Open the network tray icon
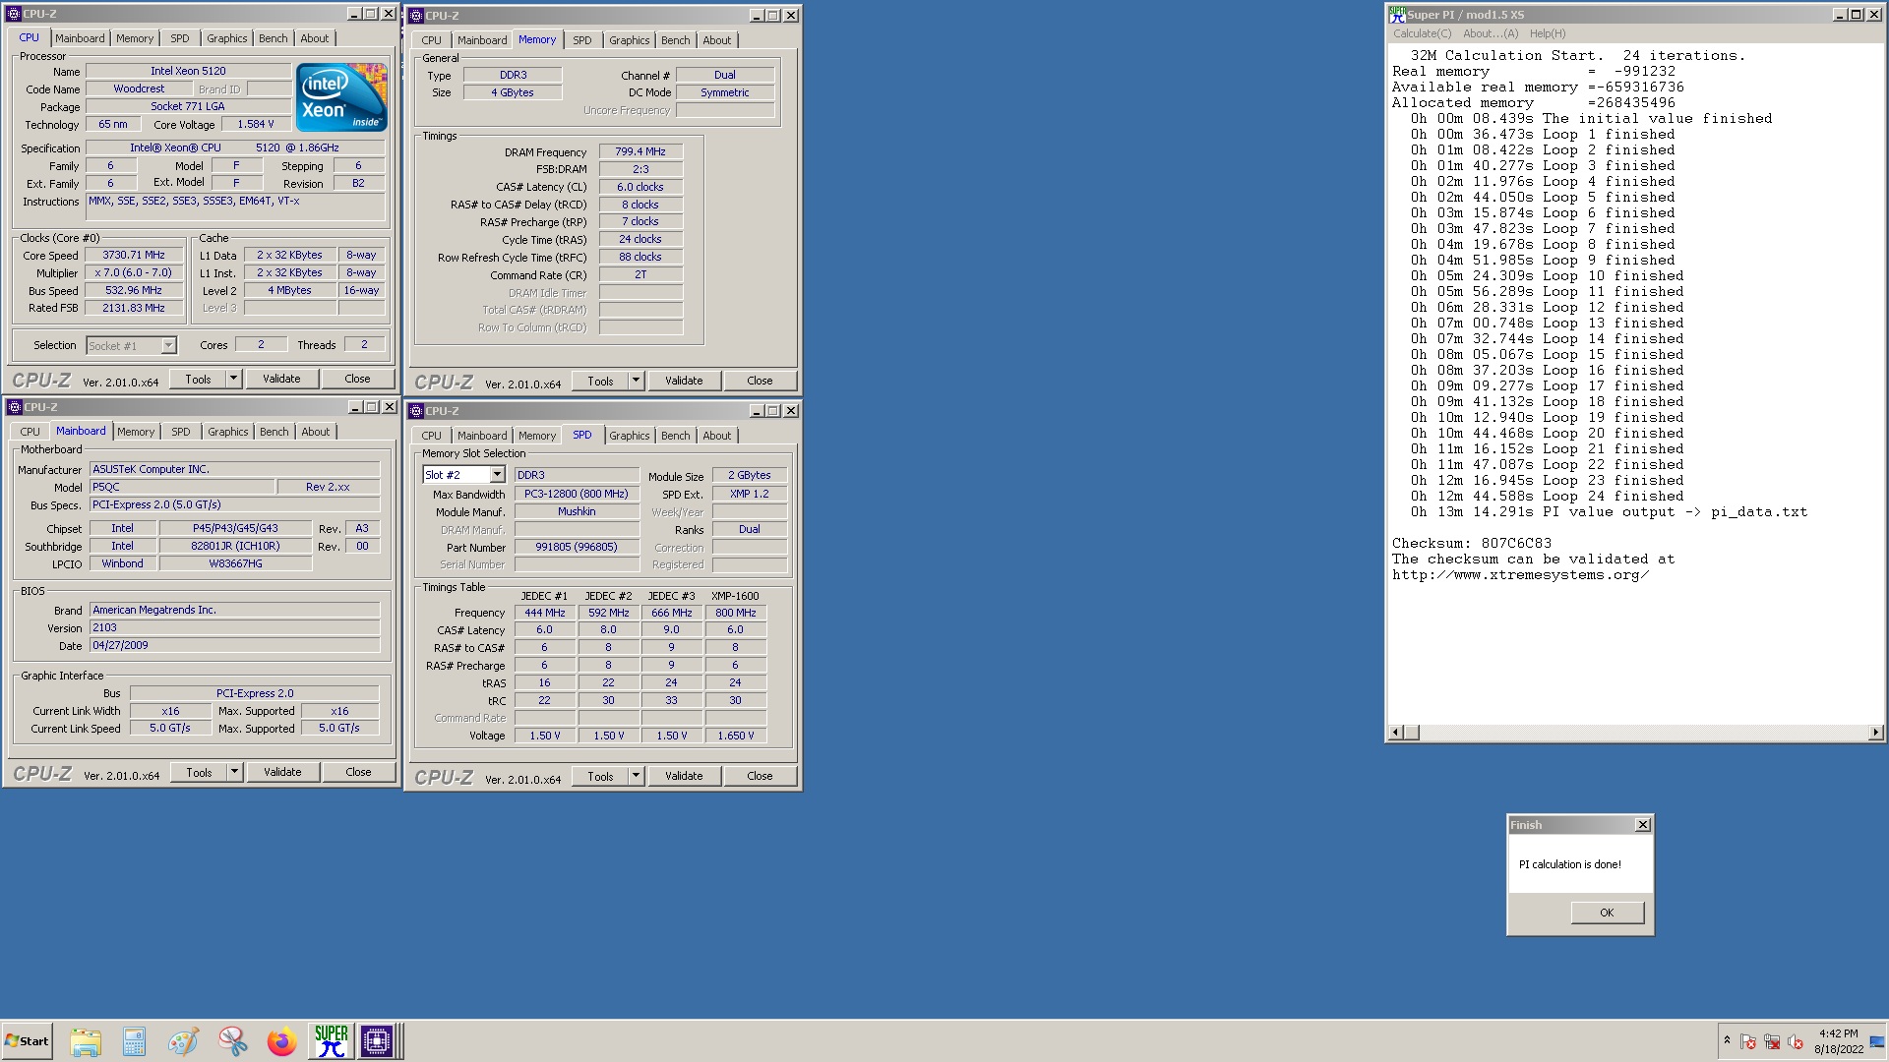The height and width of the screenshot is (1062, 1889). [x=1772, y=1042]
